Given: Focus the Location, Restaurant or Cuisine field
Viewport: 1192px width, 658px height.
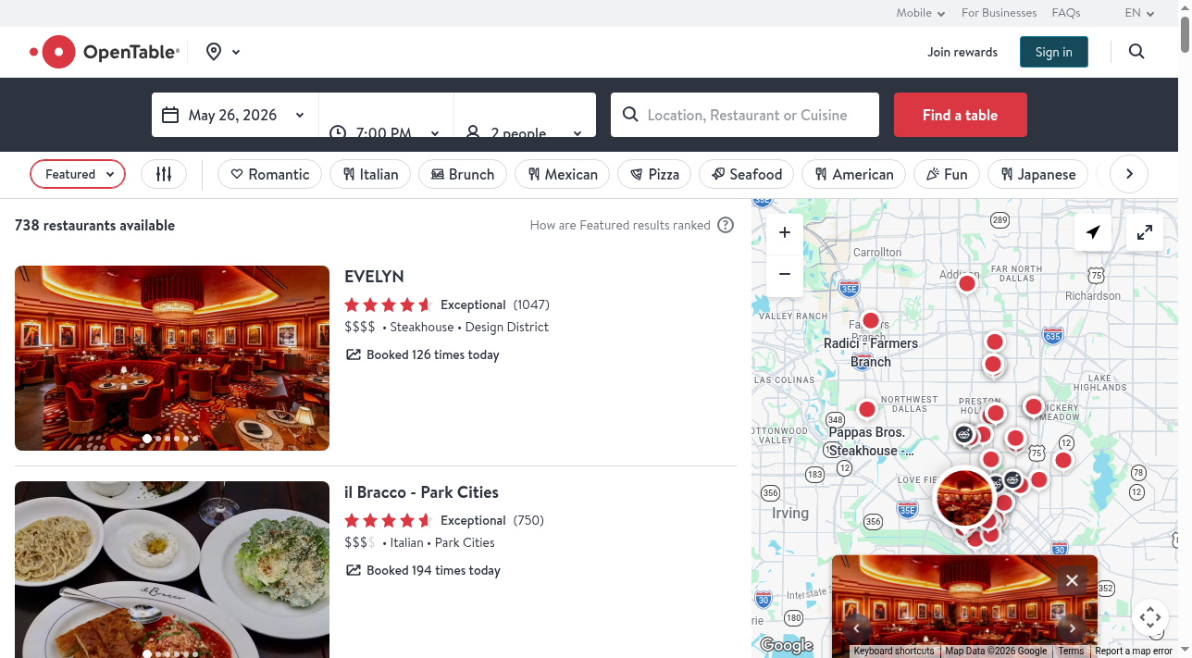Looking at the screenshot, I should (x=745, y=115).
